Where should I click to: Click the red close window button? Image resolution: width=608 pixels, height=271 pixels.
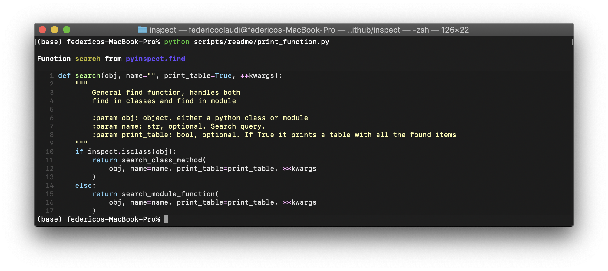[42, 30]
